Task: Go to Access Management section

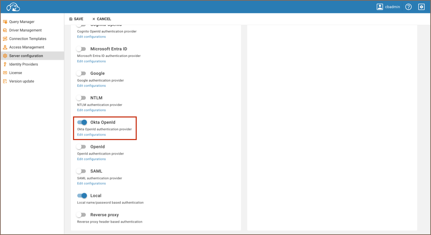Action: pos(26,47)
